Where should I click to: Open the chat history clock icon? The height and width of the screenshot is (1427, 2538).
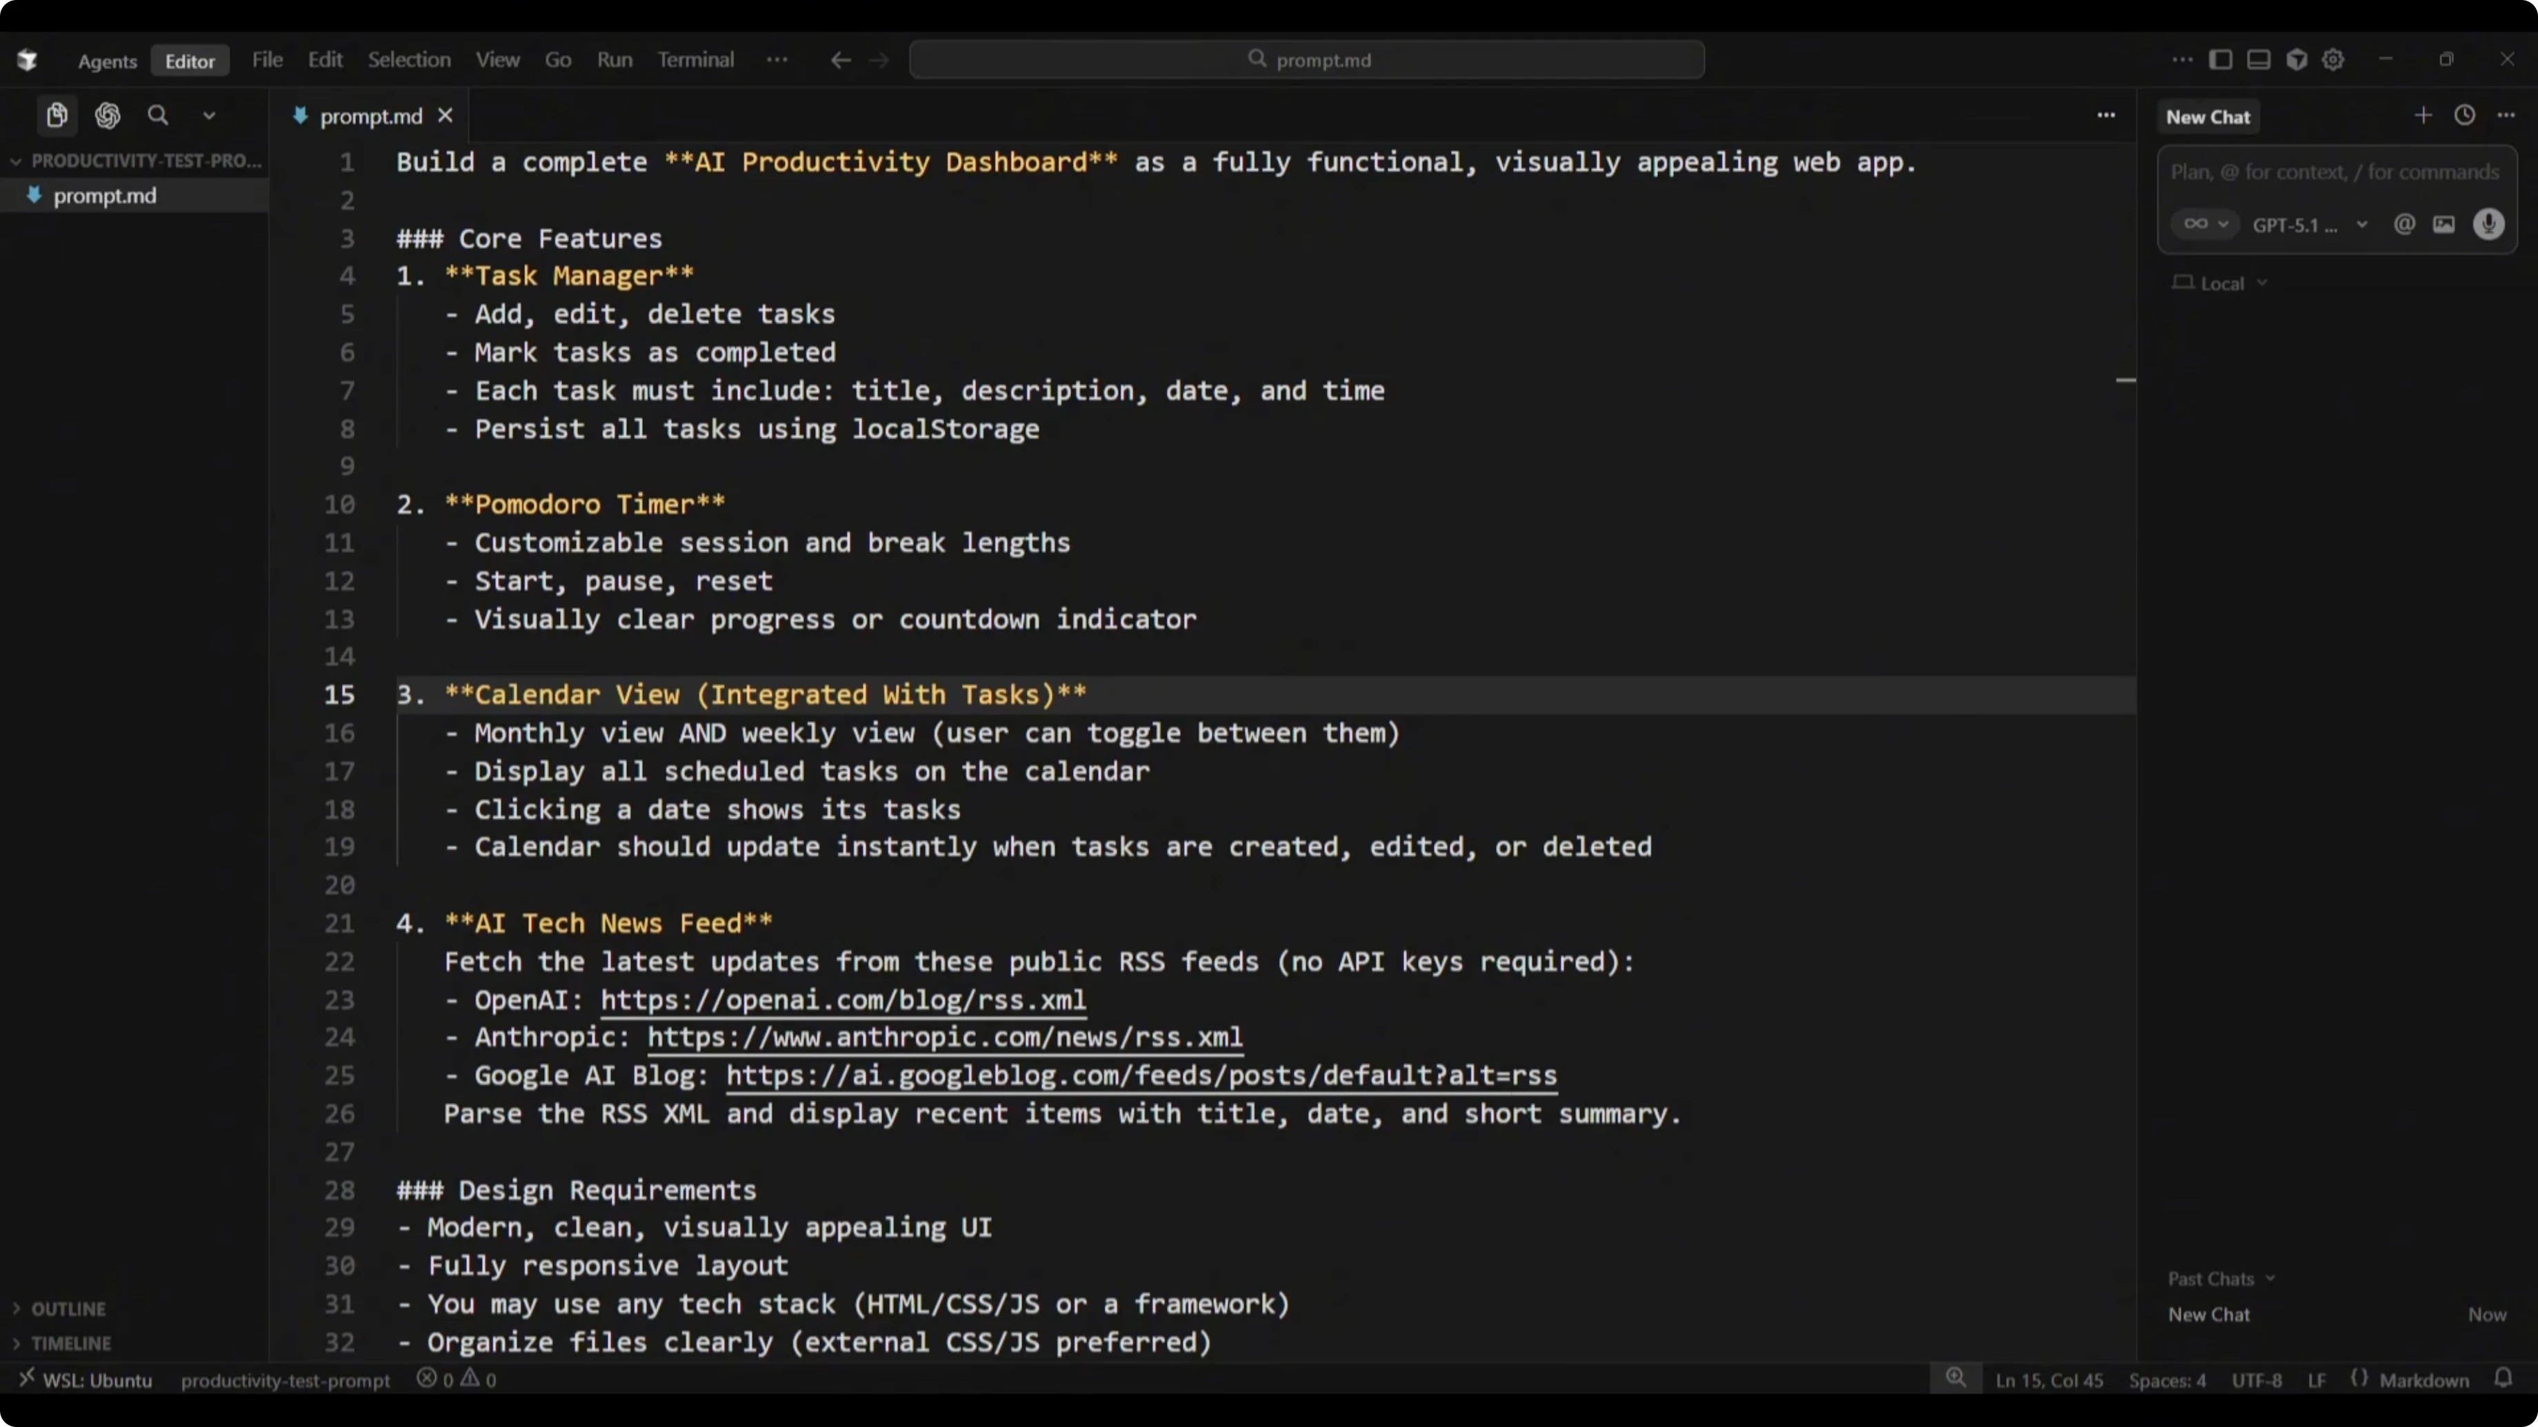(x=2464, y=115)
